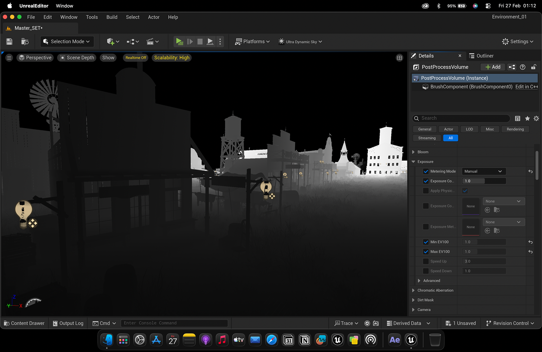This screenshot has width=542, height=352.
Task: Click the Enter Console Command field
Action: pyautogui.click(x=174, y=323)
